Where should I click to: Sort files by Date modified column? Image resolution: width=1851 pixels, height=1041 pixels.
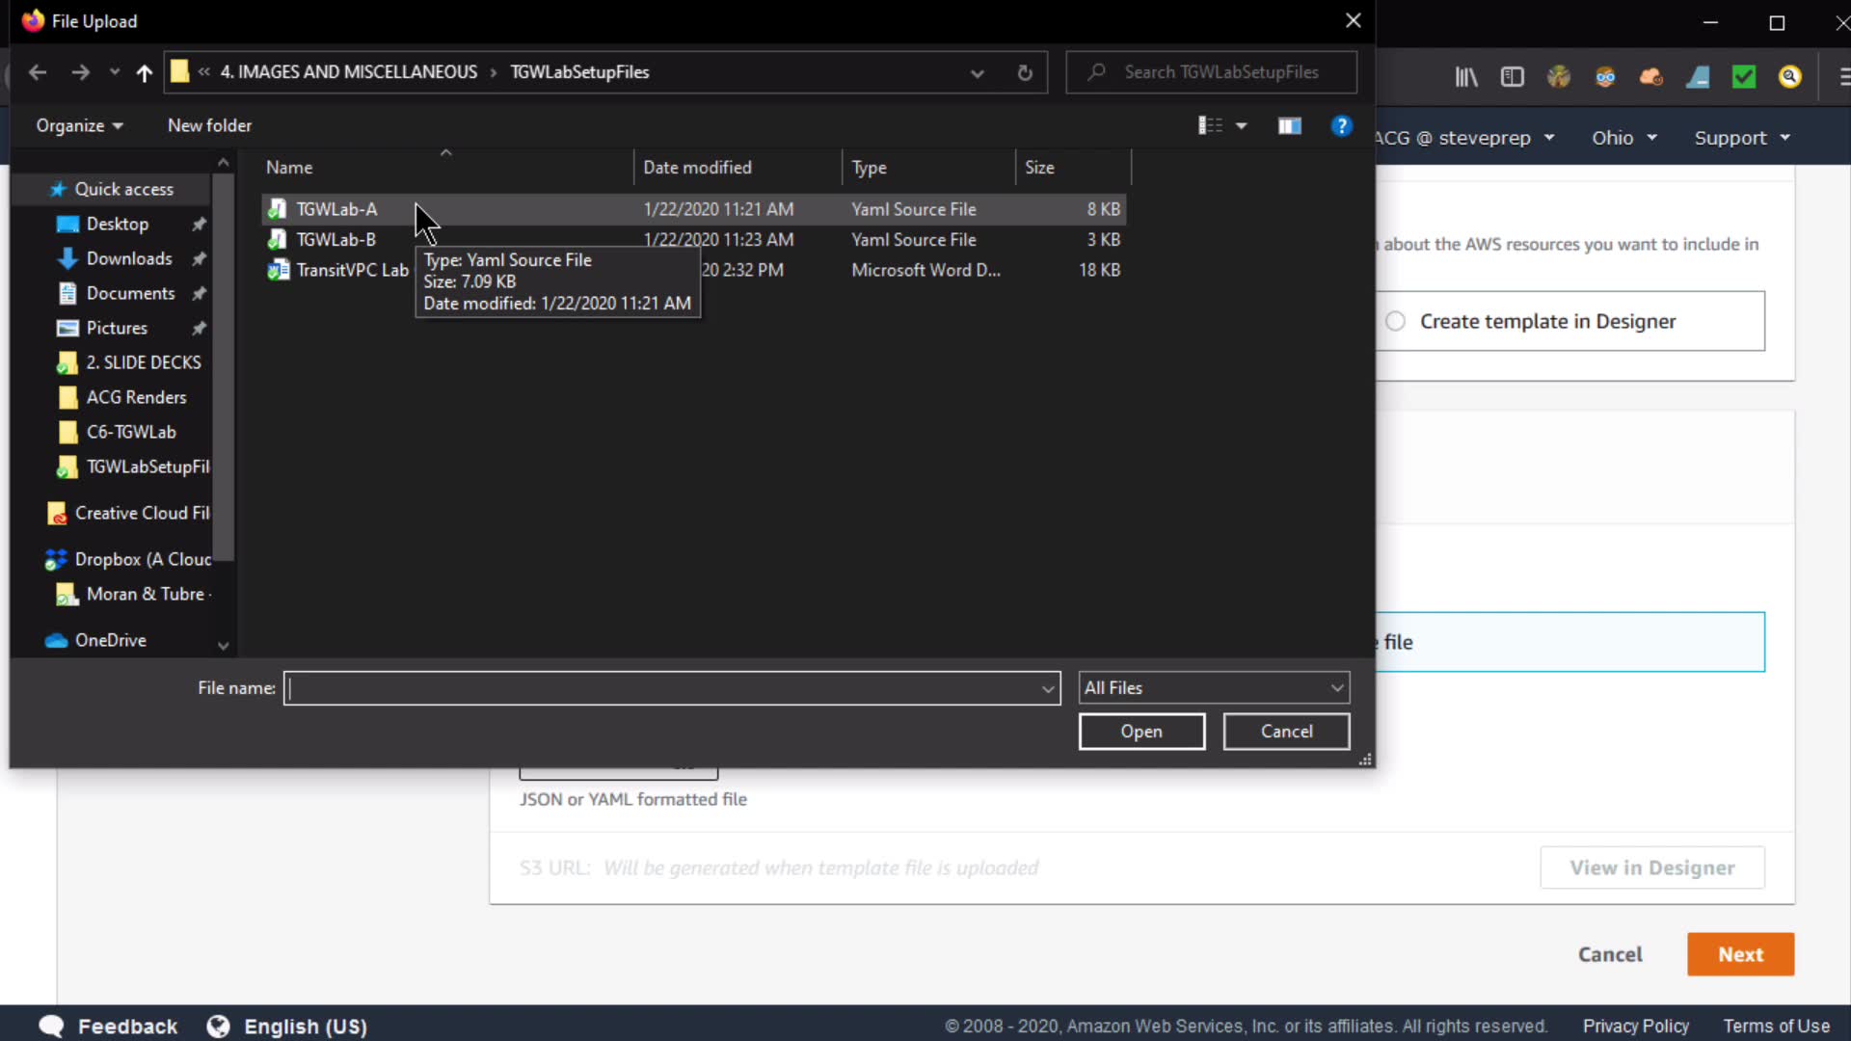coord(697,167)
